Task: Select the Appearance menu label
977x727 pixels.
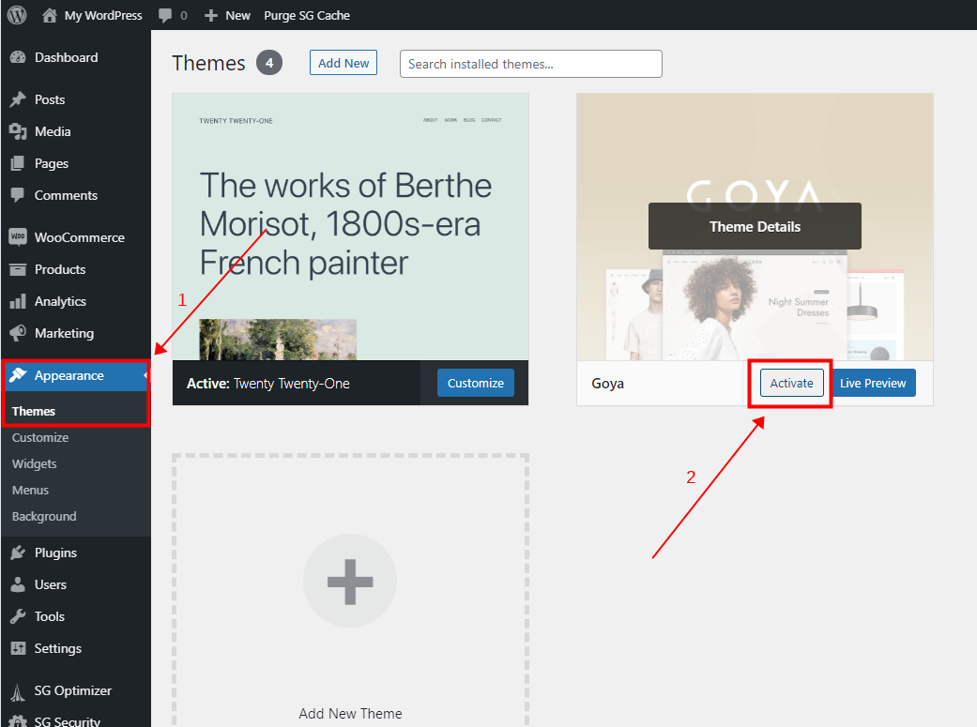Action: point(69,375)
